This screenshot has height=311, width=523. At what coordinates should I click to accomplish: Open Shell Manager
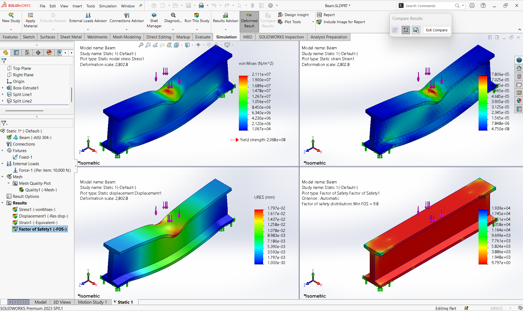(x=154, y=20)
